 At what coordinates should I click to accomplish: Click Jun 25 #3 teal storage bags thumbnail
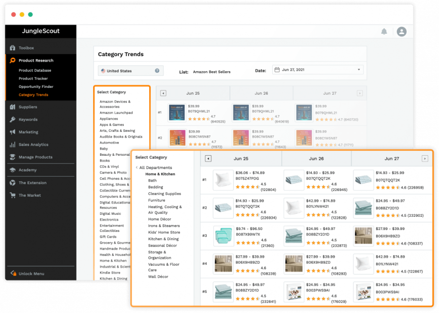tap(223, 236)
